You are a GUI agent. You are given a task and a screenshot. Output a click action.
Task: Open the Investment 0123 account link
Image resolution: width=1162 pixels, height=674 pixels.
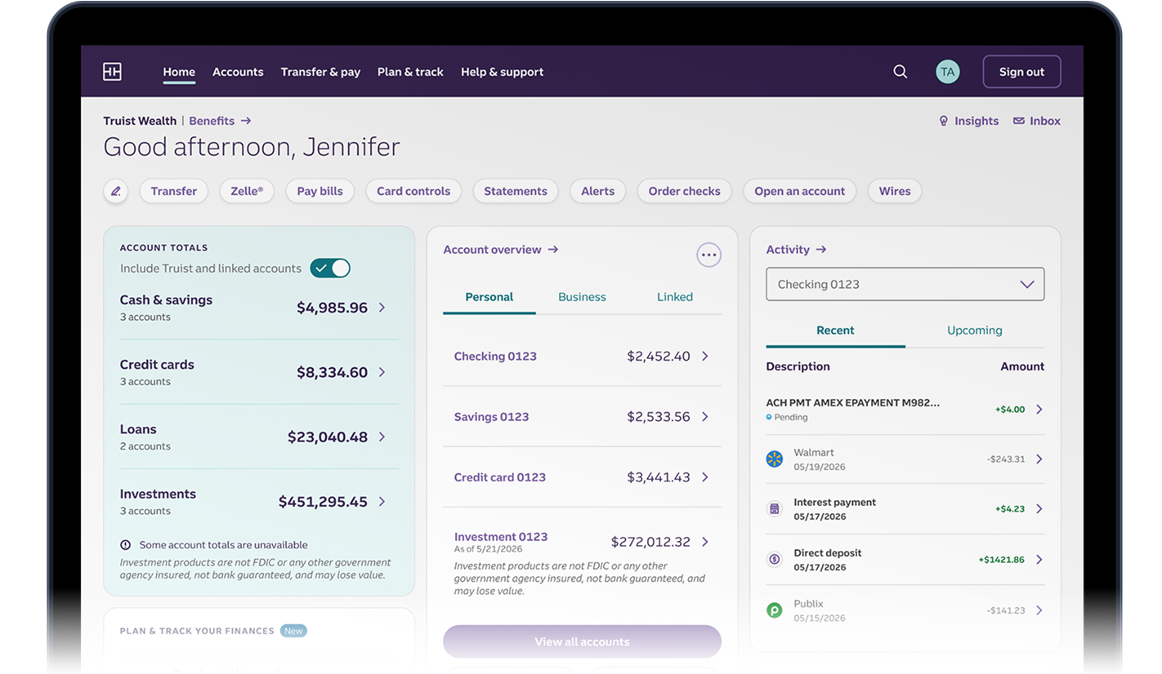coord(501,537)
